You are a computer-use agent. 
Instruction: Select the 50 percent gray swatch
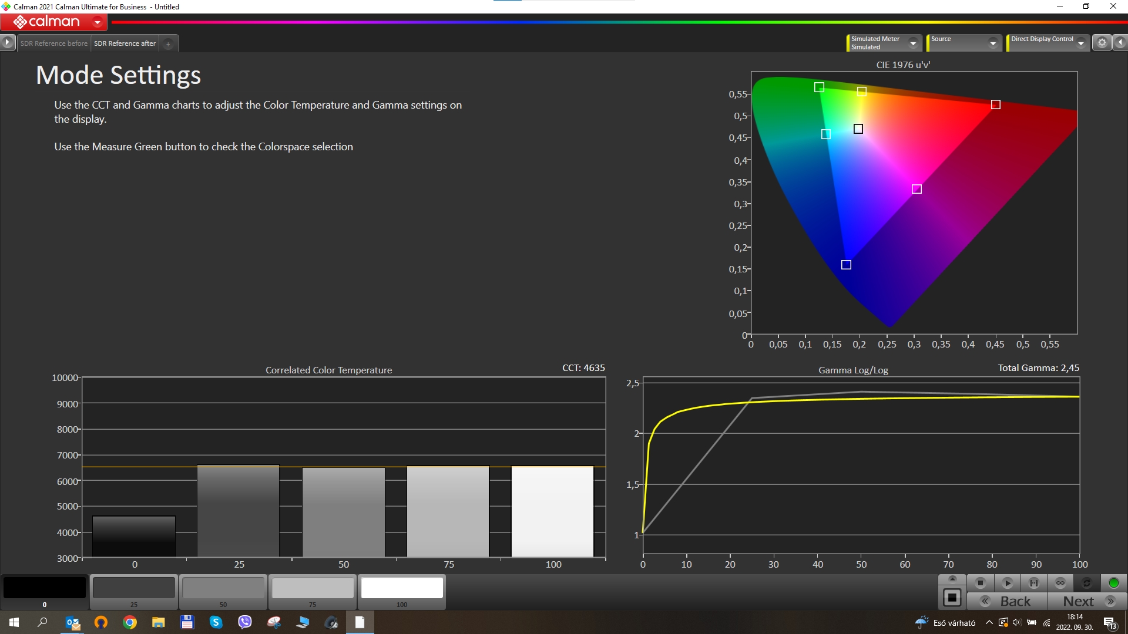pos(223,588)
